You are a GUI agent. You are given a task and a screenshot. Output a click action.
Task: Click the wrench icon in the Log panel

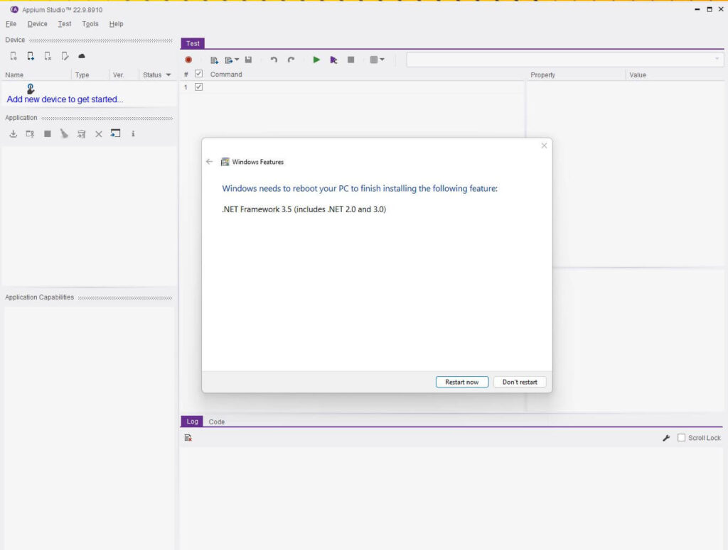pos(665,437)
